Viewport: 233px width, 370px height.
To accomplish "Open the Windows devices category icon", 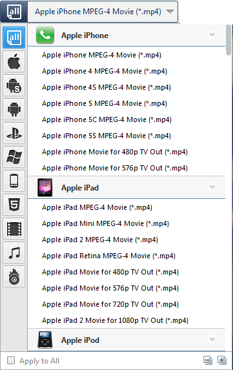I will pos(14,157).
